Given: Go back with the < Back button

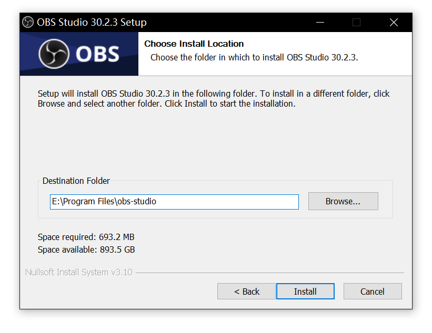Looking at the screenshot, I should pyautogui.click(x=246, y=291).
